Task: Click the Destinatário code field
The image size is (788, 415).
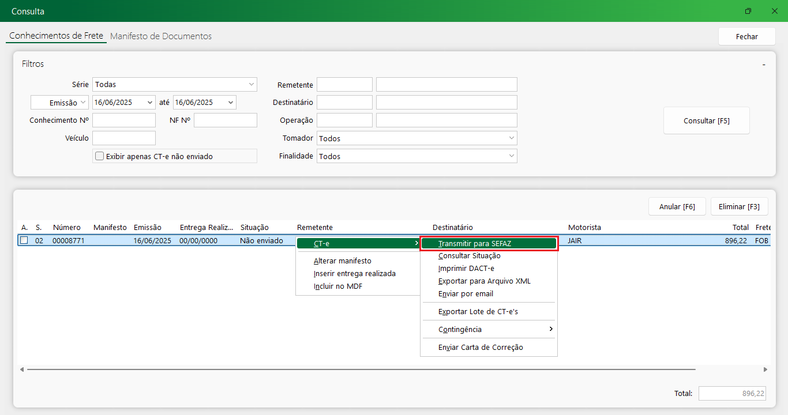Action: pyautogui.click(x=344, y=103)
